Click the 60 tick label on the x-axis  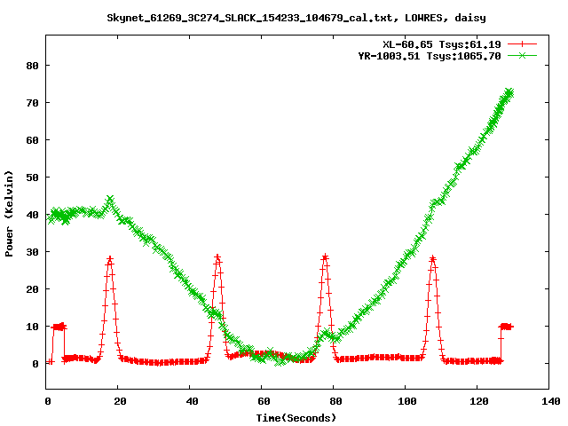(x=264, y=401)
